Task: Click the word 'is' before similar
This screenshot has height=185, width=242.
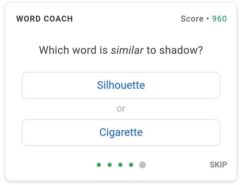Action: point(104,50)
